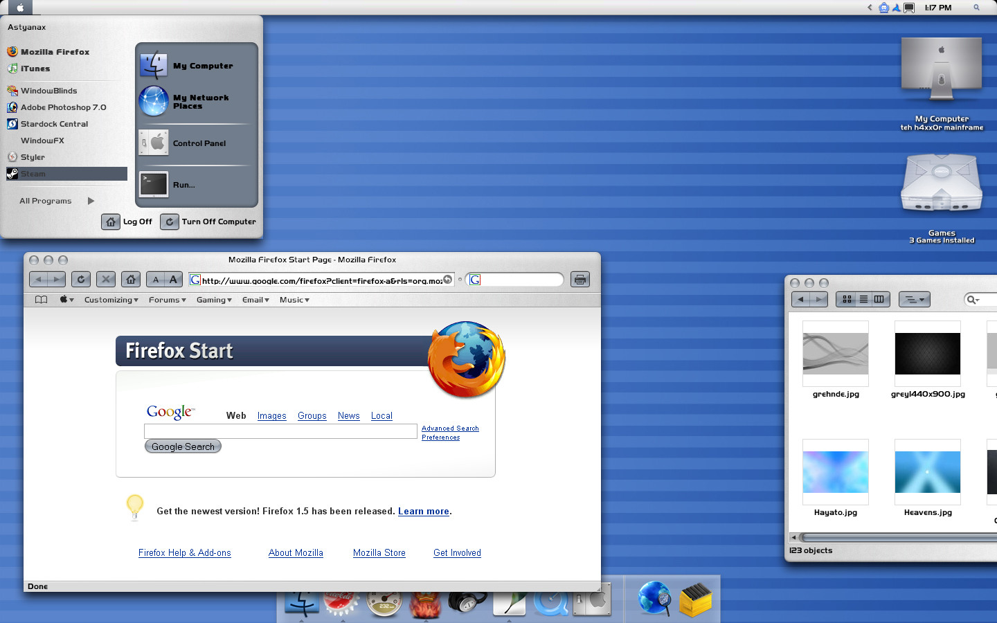This screenshot has height=623, width=997.
Task: Go back in the file browser window
Action: 800,299
